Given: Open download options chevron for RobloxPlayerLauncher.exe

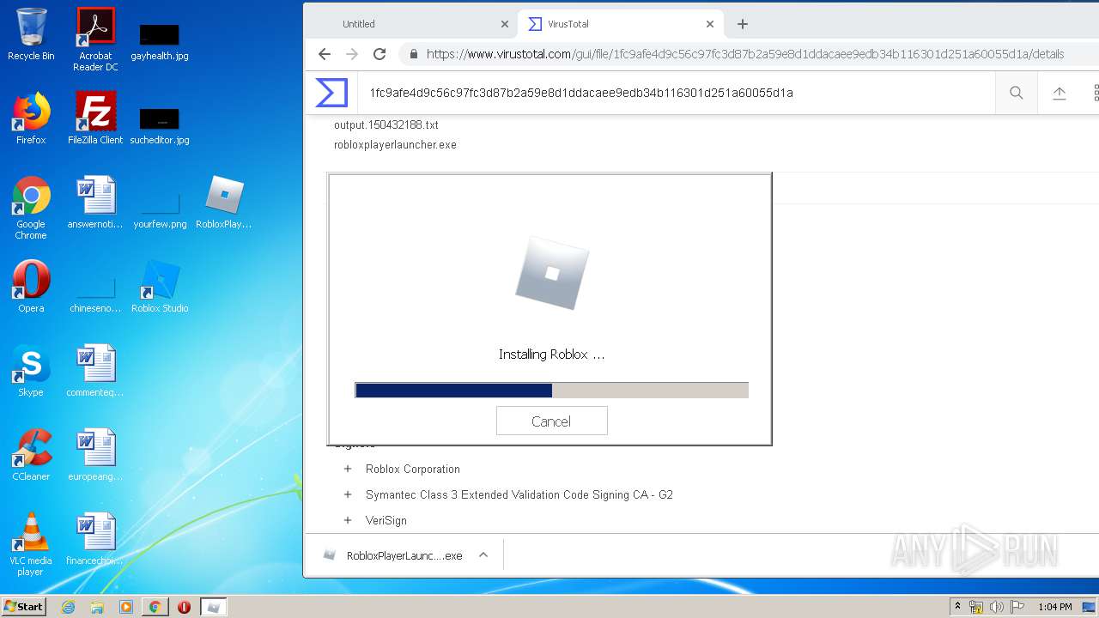Looking at the screenshot, I should pos(483,554).
